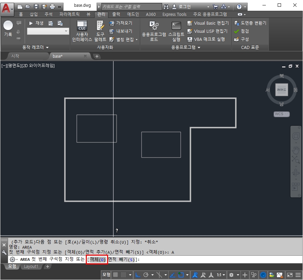Toggle Polar tracking in status bar
303x280 pixels.
146,275
